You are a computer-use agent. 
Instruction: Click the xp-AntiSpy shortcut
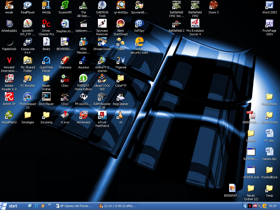[x=121, y=7]
